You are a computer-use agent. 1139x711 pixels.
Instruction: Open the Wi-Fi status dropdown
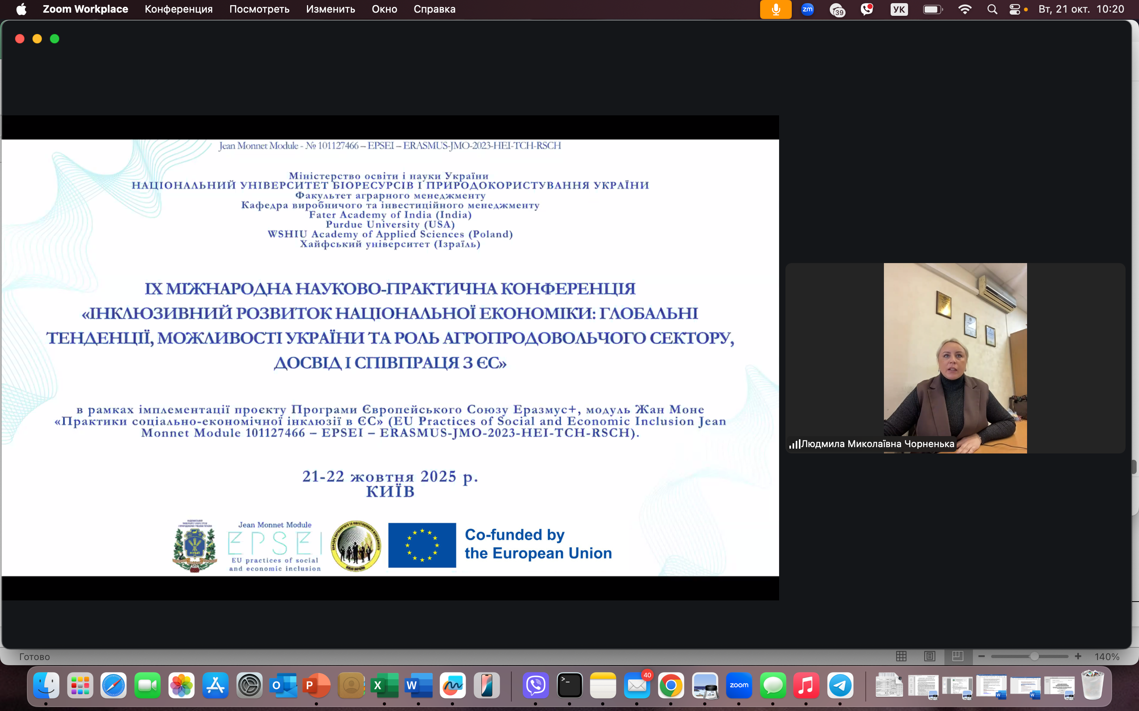964,9
